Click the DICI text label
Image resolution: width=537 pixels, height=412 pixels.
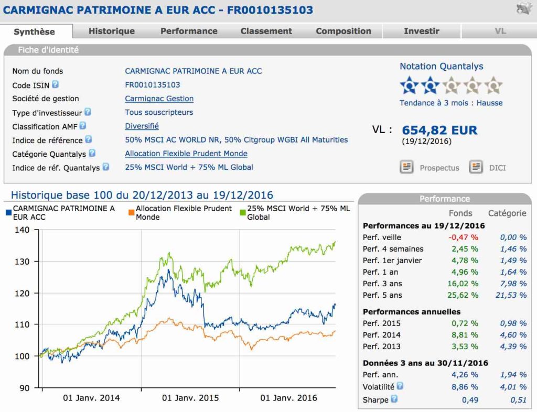(497, 168)
